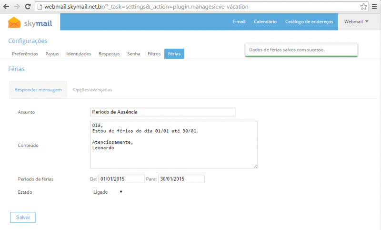Image resolution: width=381 pixels, height=230 pixels.
Task: Click the browser back arrow
Action: click(x=6, y=7)
